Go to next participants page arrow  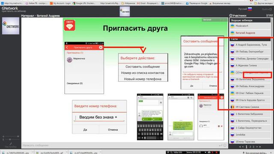[257, 147]
